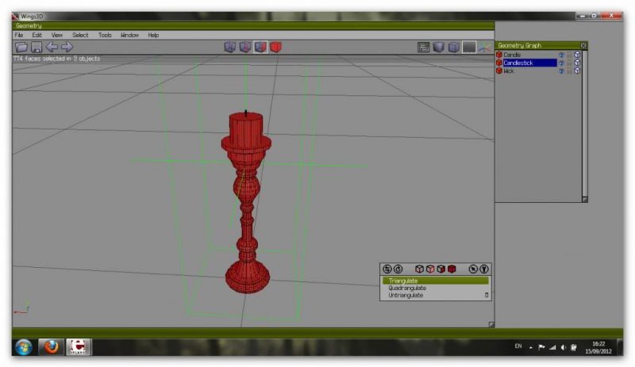Open Firefox from the Windows taskbar
This screenshot has height=367, width=635.
point(52,347)
